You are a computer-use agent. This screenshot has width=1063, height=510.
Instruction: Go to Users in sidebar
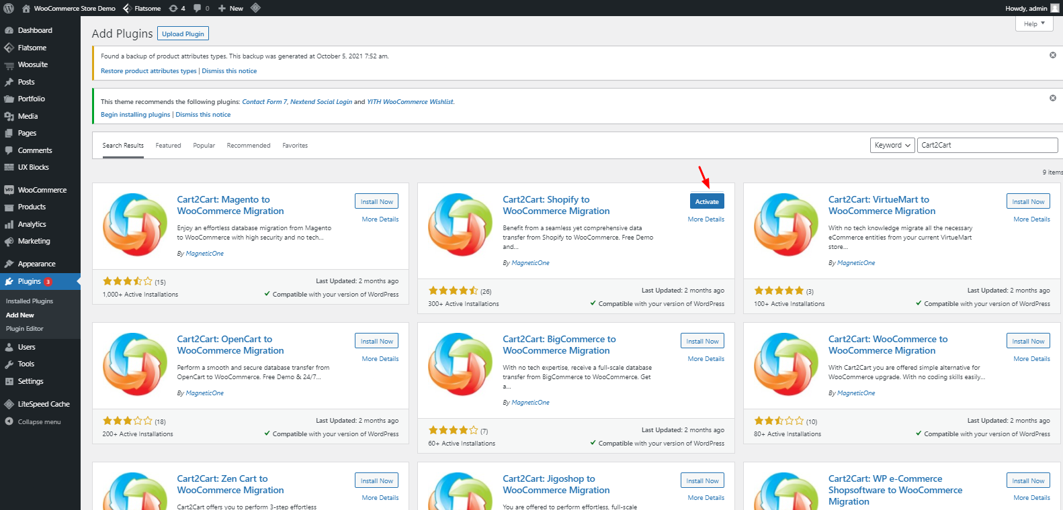[26, 347]
